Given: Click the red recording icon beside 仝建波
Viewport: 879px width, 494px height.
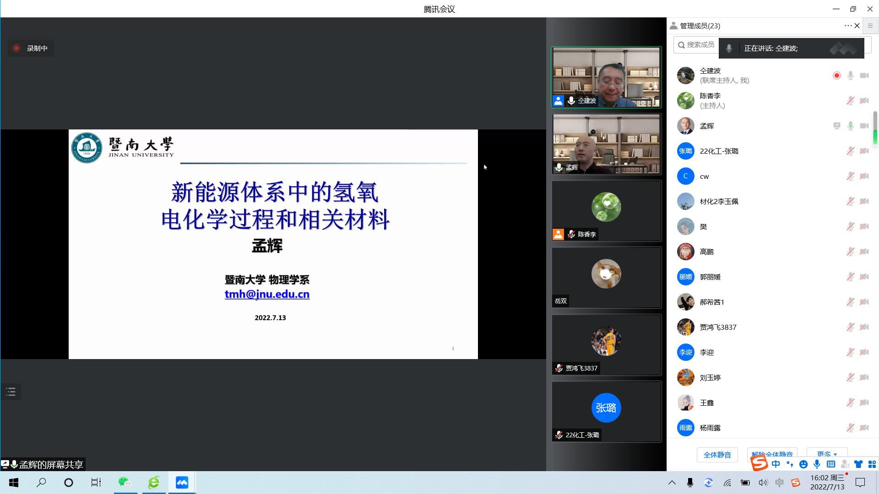Looking at the screenshot, I should [836, 75].
